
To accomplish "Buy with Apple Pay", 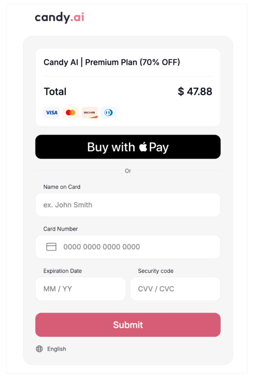I will [128, 147].
